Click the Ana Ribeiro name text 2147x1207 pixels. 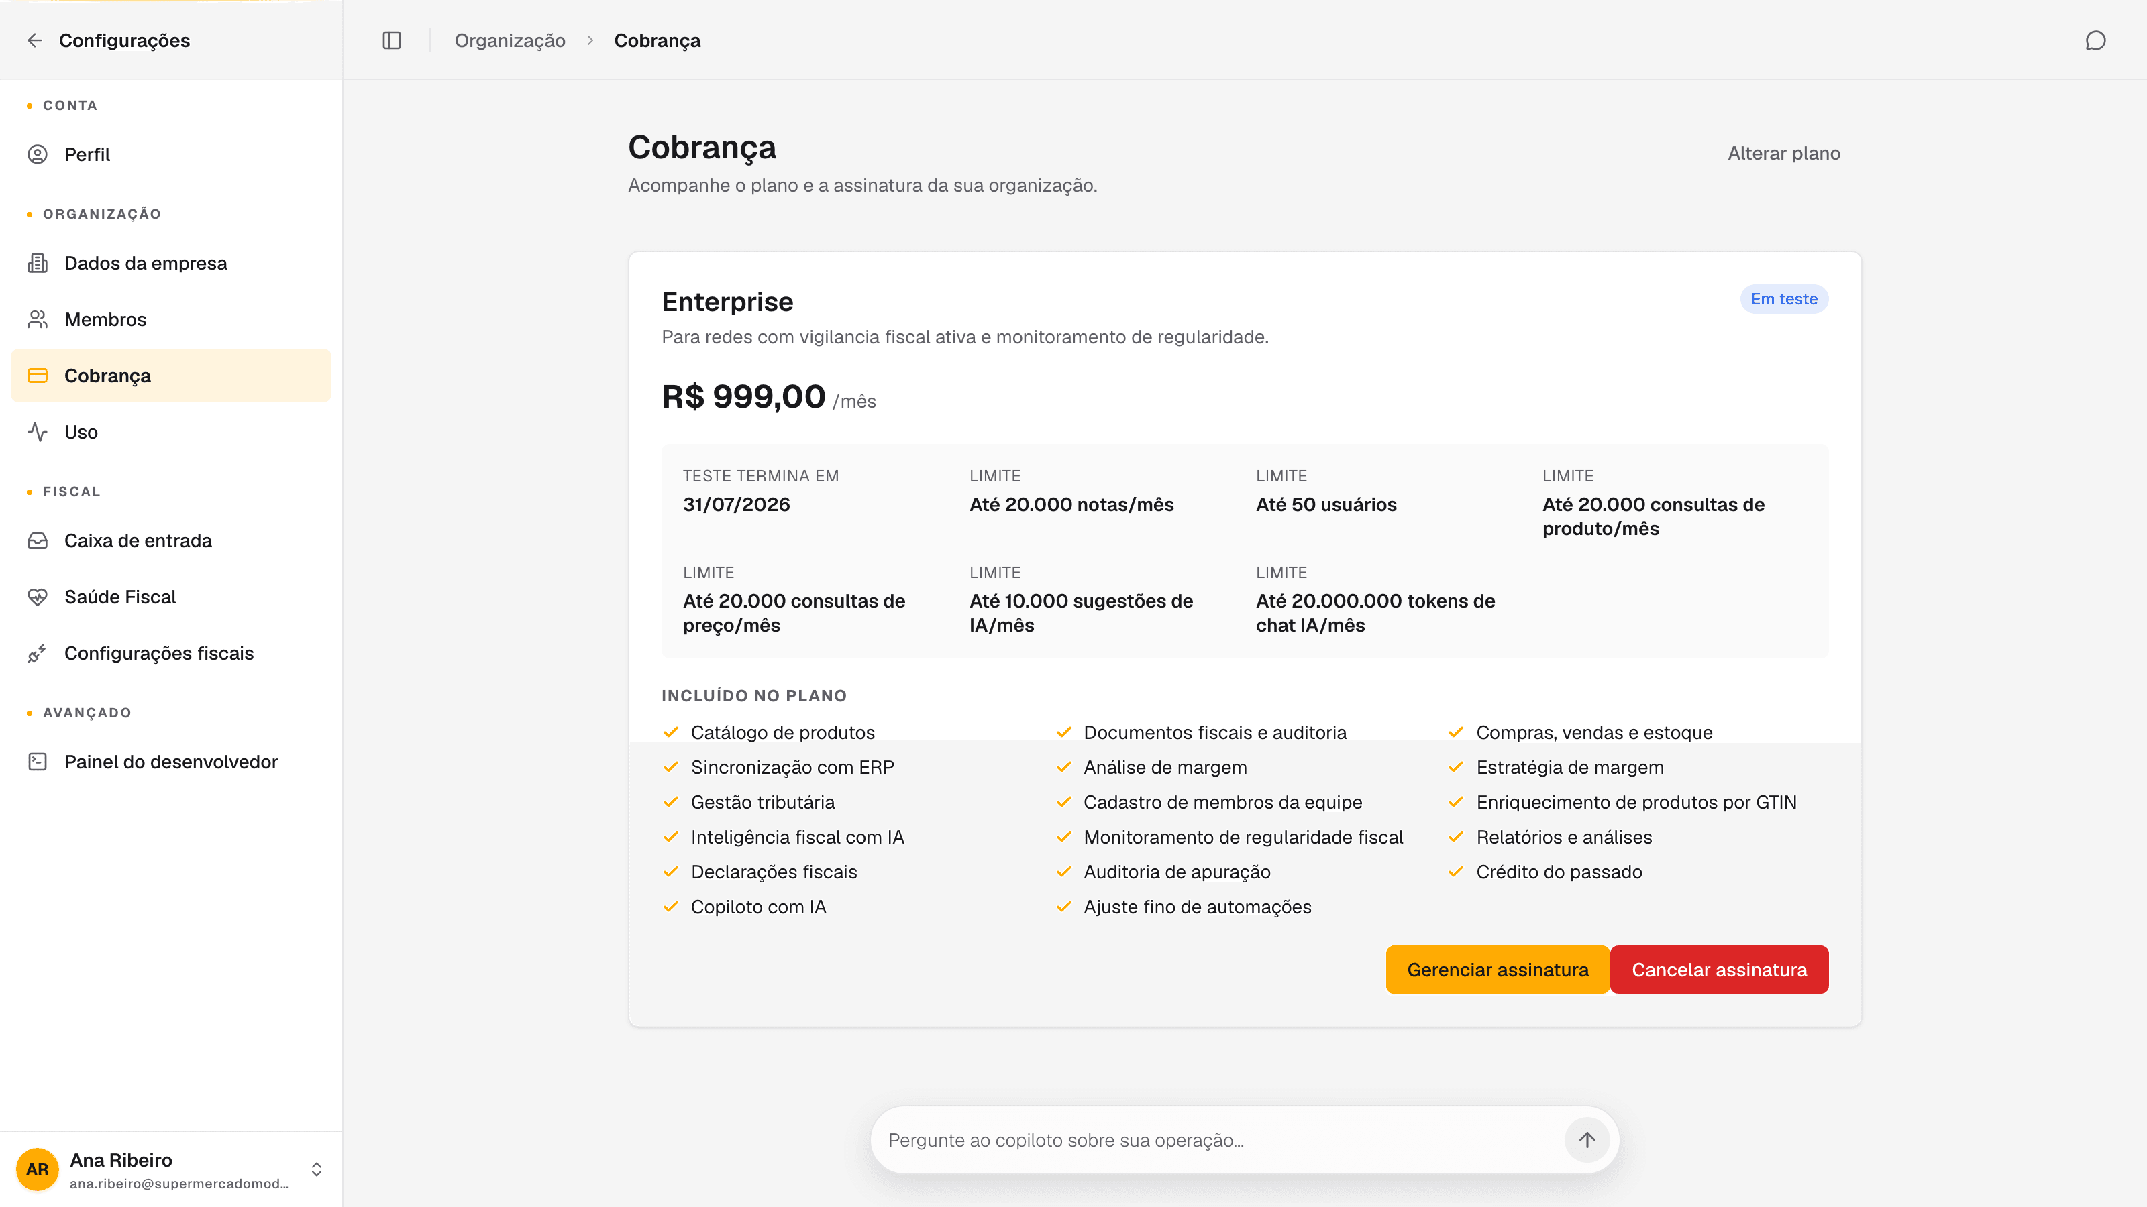121,1159
